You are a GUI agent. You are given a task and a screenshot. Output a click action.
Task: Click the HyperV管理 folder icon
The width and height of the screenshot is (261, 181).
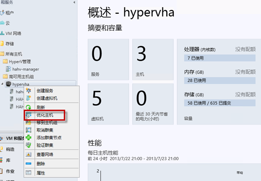point(5,61)
